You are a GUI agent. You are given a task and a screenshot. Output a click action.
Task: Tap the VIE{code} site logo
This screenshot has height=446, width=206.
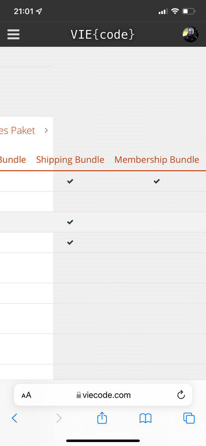pos(103,34)
